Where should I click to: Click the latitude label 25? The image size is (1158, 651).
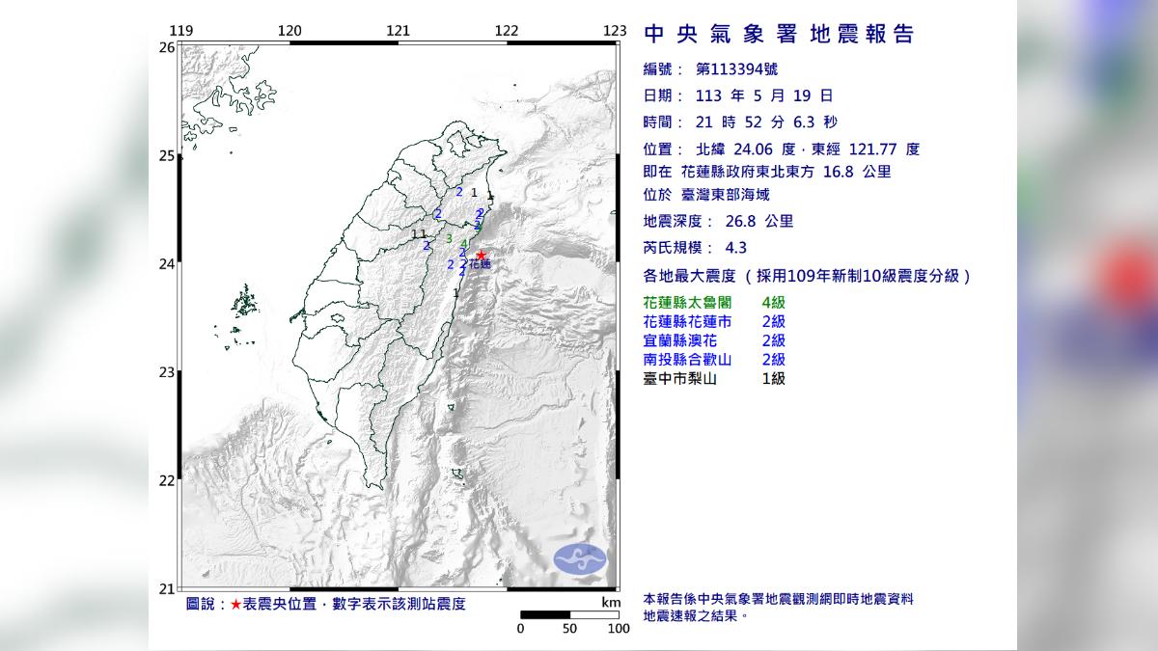[166, 155]
